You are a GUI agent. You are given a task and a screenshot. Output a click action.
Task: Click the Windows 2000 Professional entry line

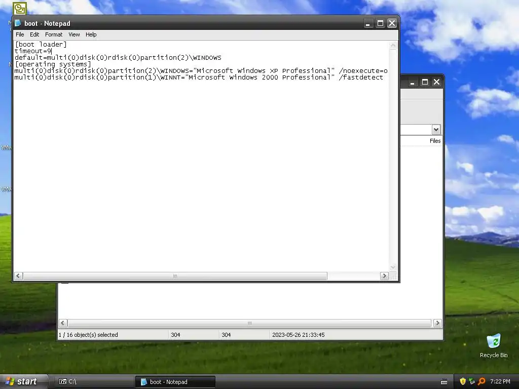tap(199, 77)
